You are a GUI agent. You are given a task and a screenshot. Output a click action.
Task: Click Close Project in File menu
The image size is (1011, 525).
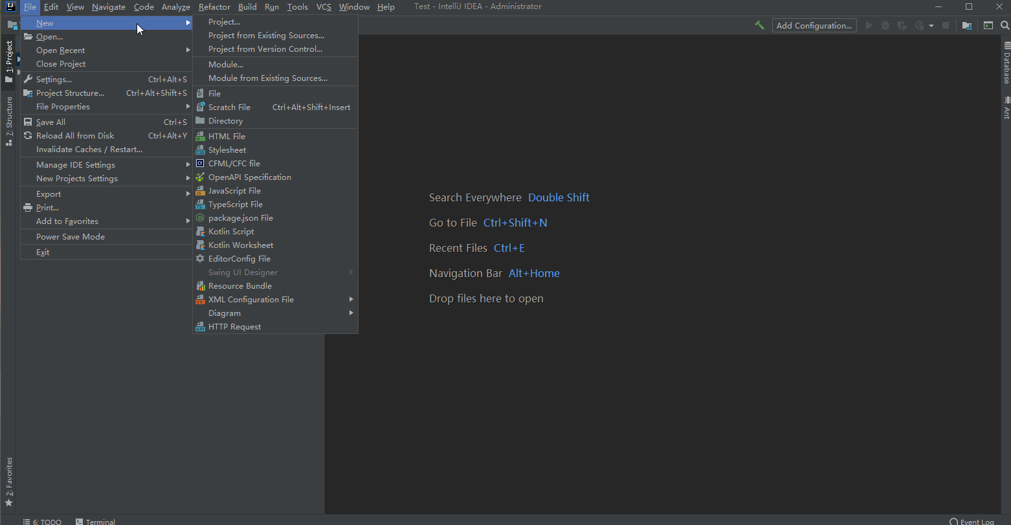pyautogui.click(x=107, y=64)
